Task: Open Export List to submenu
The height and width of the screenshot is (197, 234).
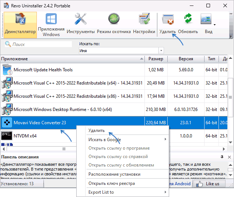Action: point(128,192)
